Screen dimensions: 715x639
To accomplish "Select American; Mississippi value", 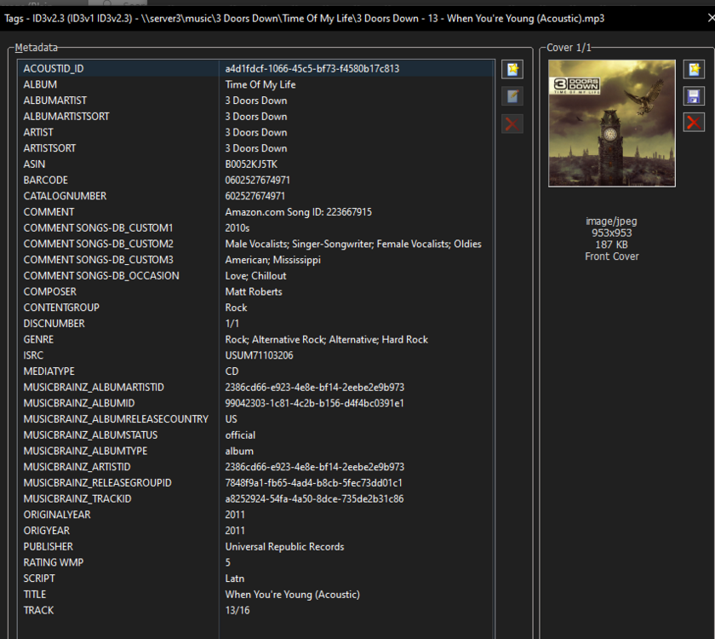I will click(x=272, y=260).
